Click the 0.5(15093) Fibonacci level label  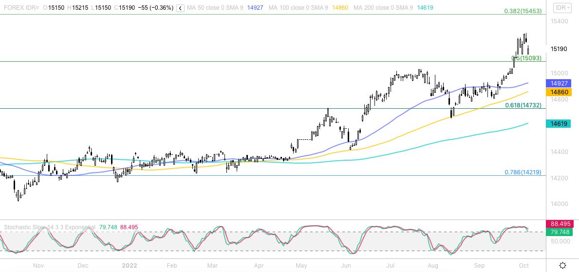click(x=526, y=58)
